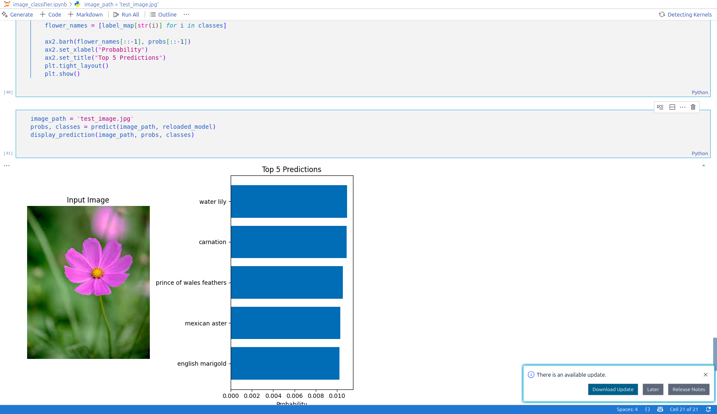Select image_classifier.ipynb in the breadcrumb

click(37, 4)
